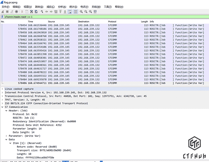Click the reload capture file icon
The image size is (209, 162).
[36, 12]
